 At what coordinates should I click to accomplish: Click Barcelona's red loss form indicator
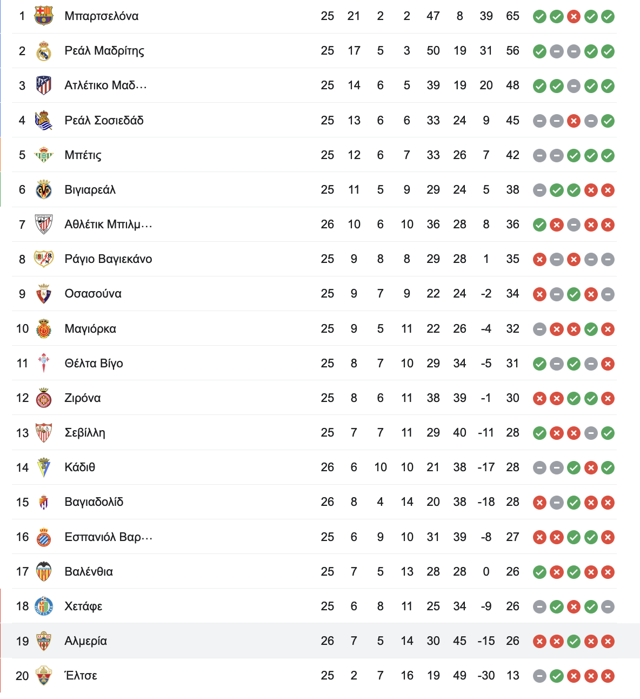[x=574, y=16]
